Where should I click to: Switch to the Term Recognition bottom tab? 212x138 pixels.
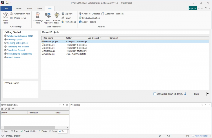[x=62, y=131]
